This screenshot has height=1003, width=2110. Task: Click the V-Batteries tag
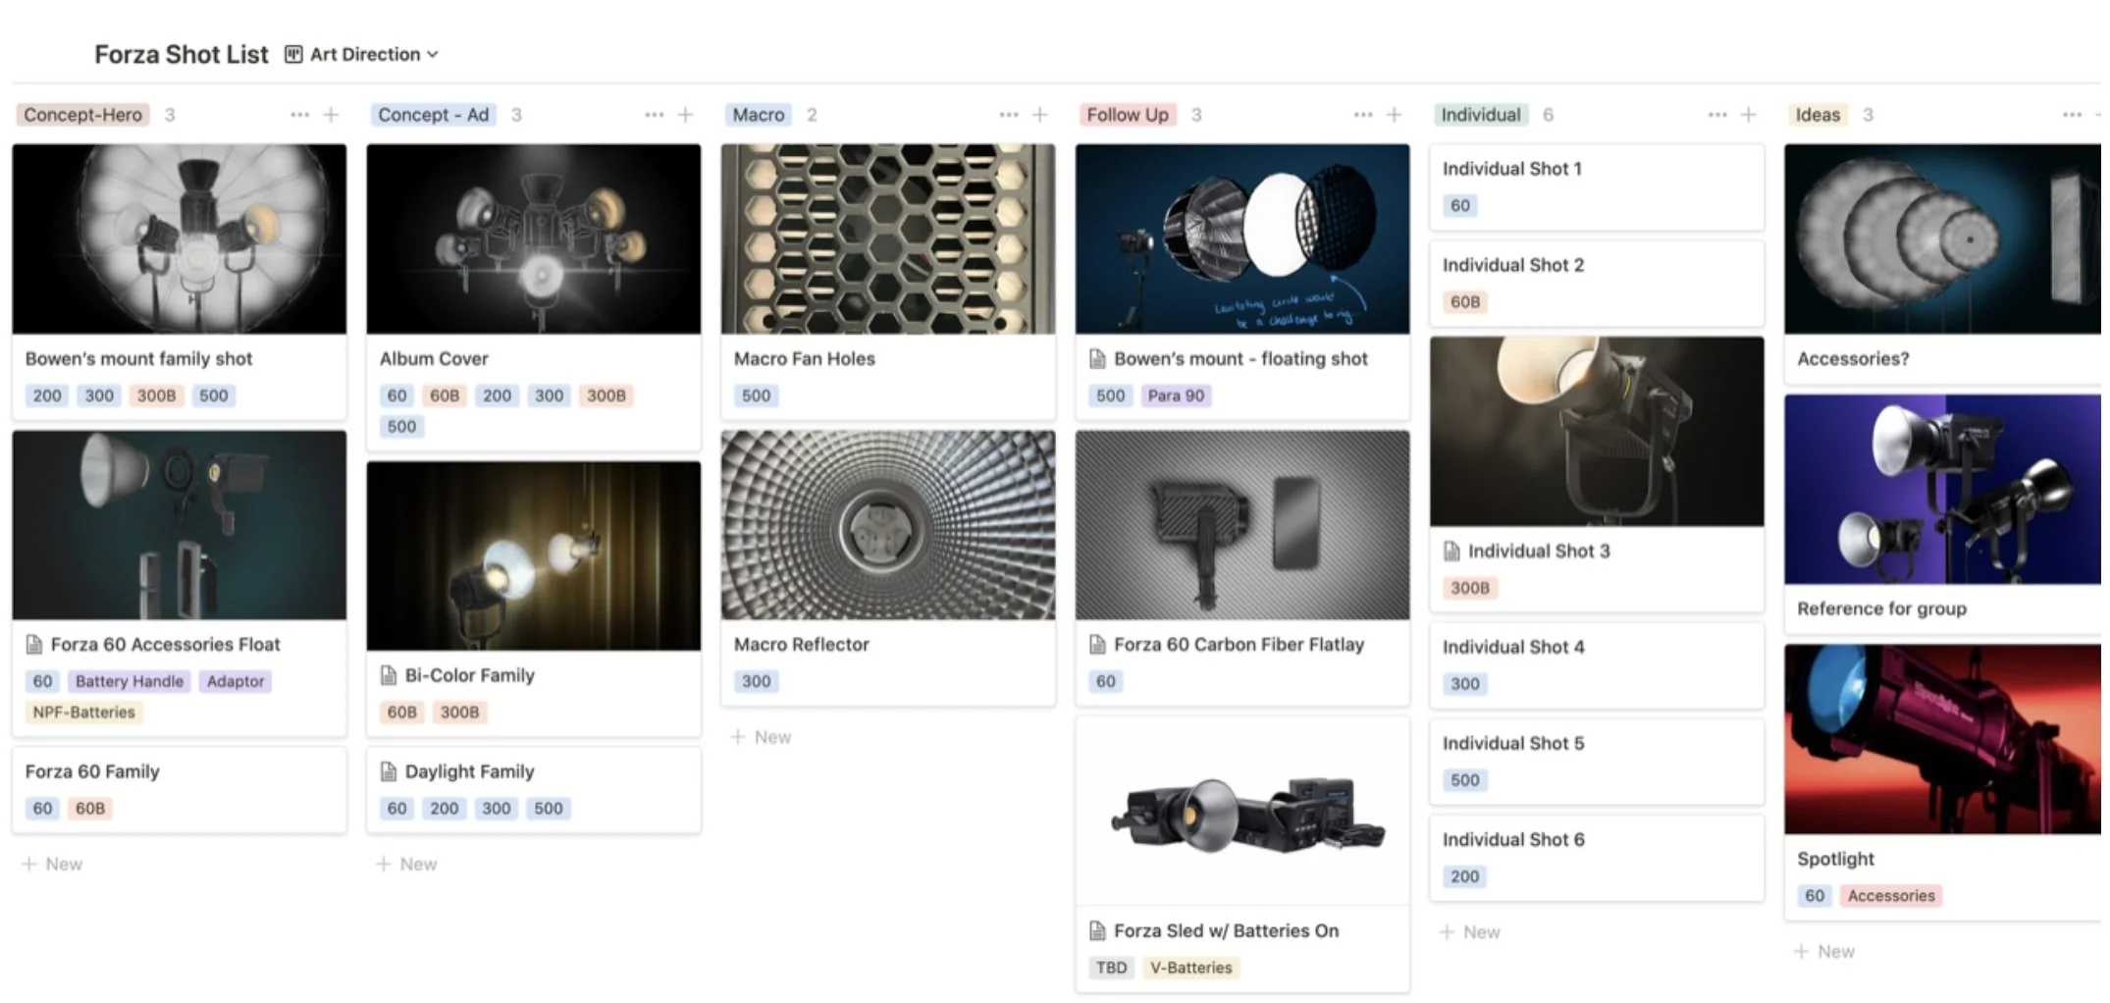pos(1190,968)
